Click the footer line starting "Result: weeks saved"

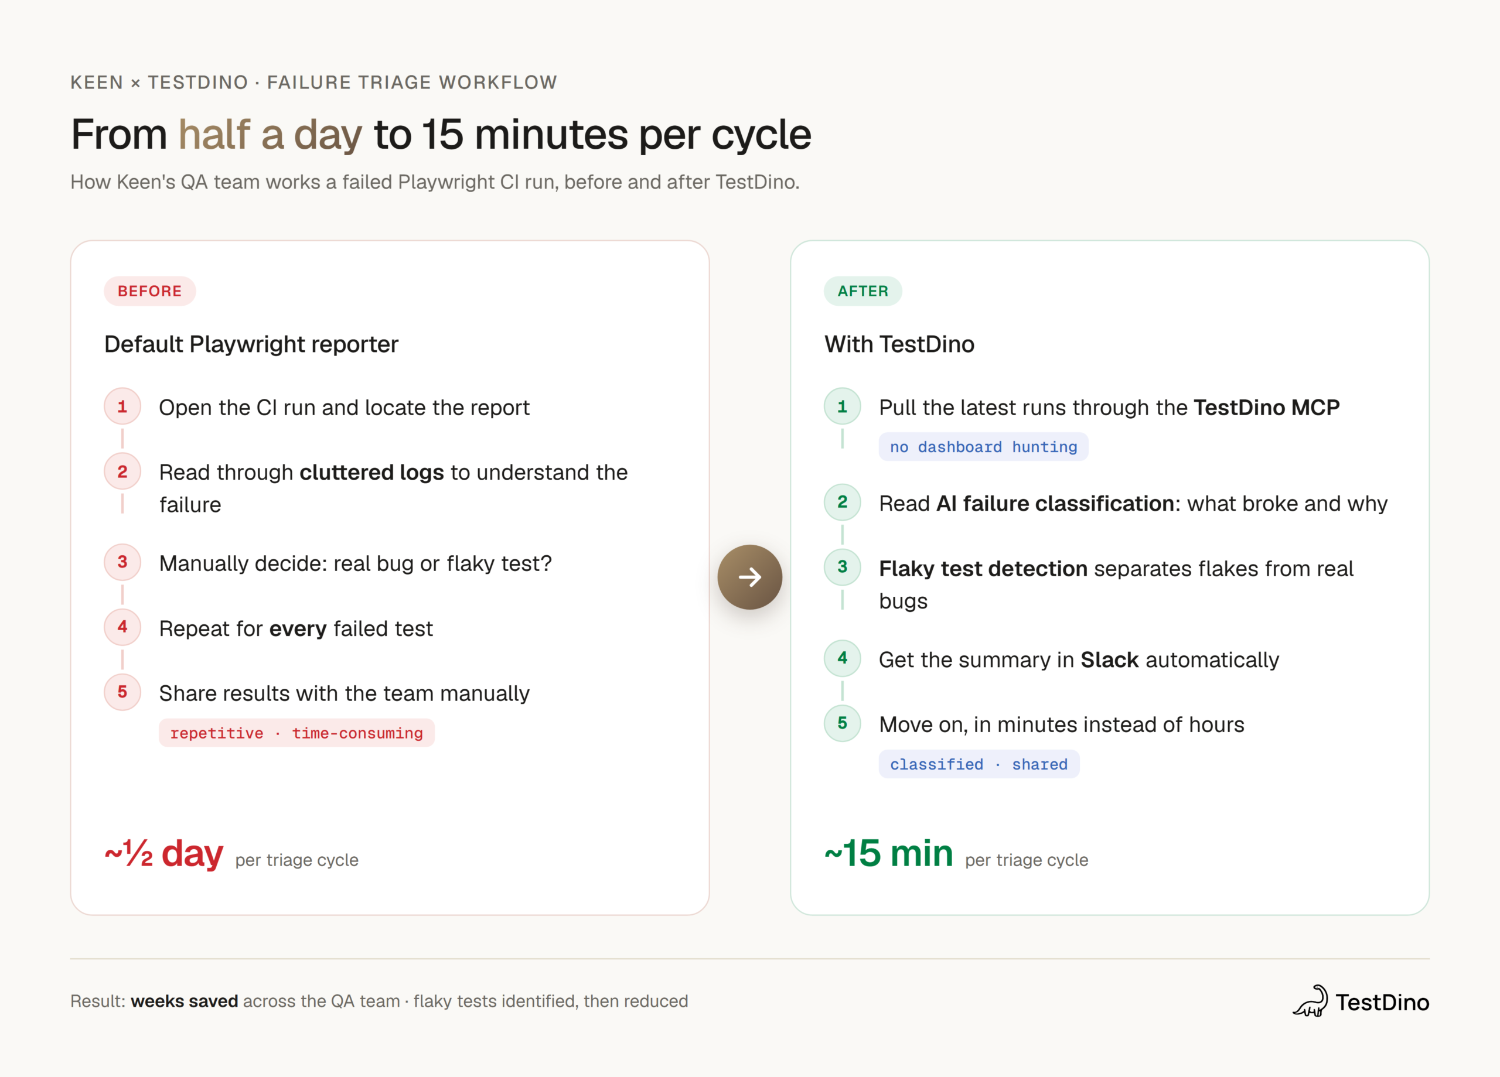point(379,1001)
